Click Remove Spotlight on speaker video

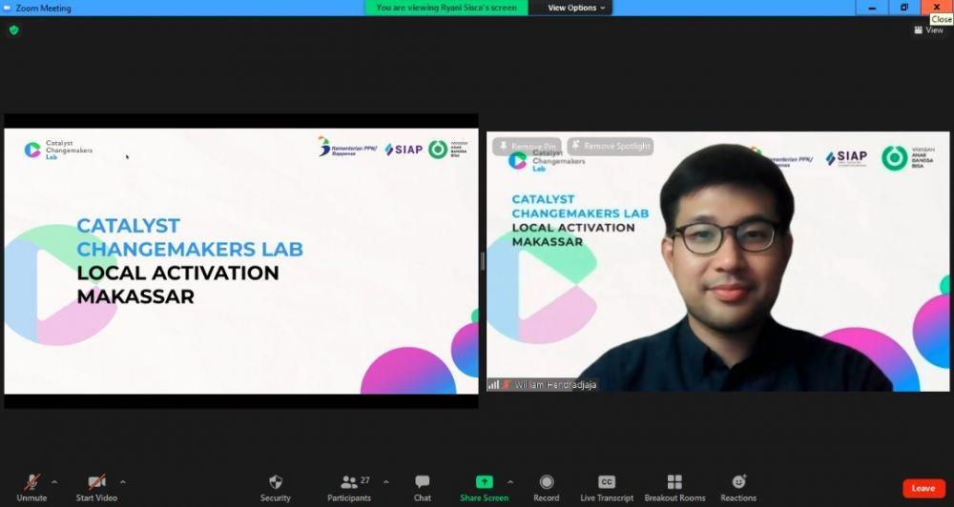click(x=611, y=146)
